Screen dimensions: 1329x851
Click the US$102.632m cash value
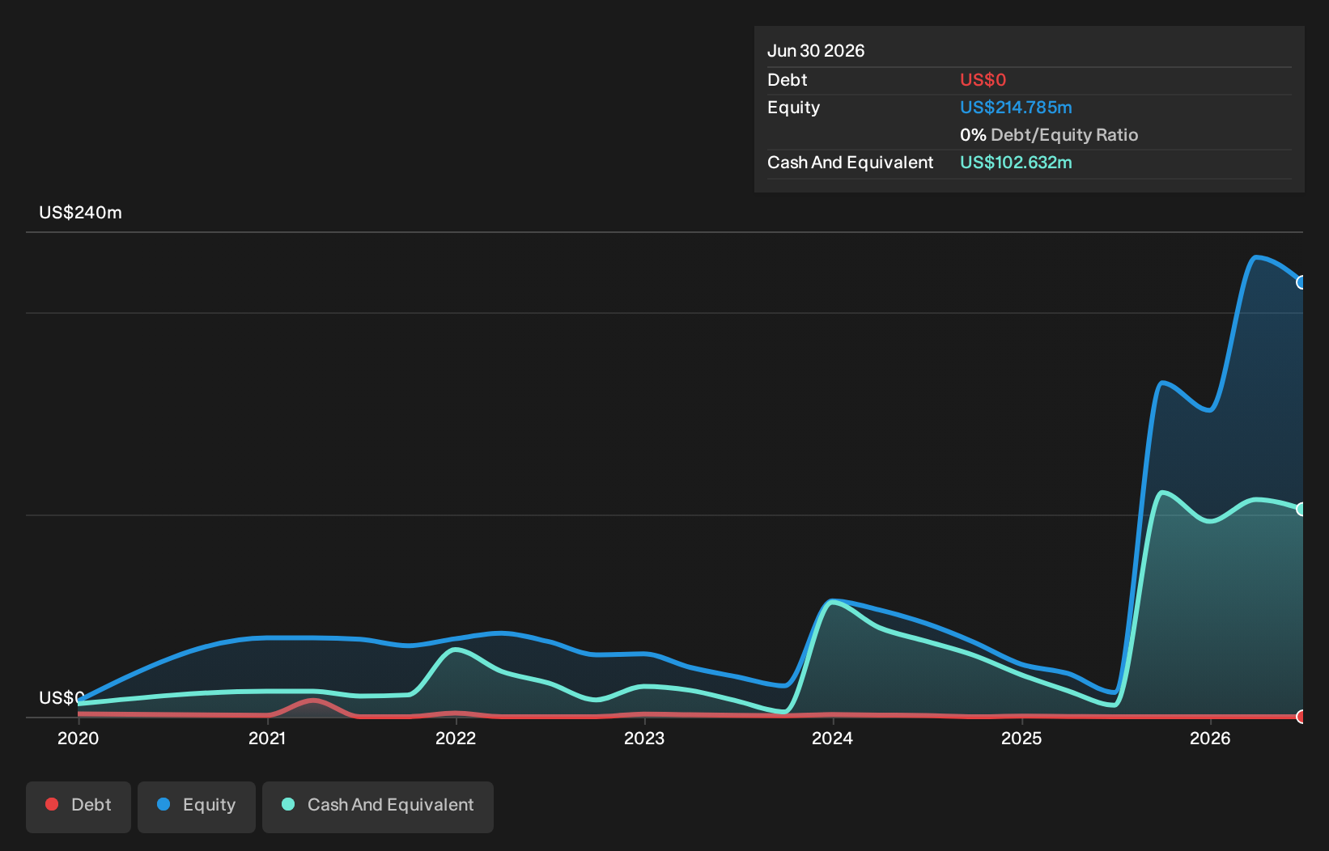click(x=1016, y=163)
